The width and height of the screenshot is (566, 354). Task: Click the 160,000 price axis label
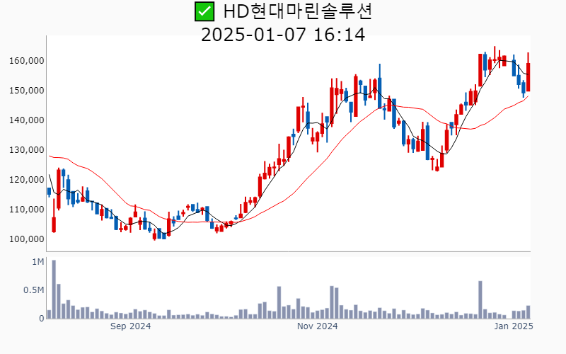[27, 61]
